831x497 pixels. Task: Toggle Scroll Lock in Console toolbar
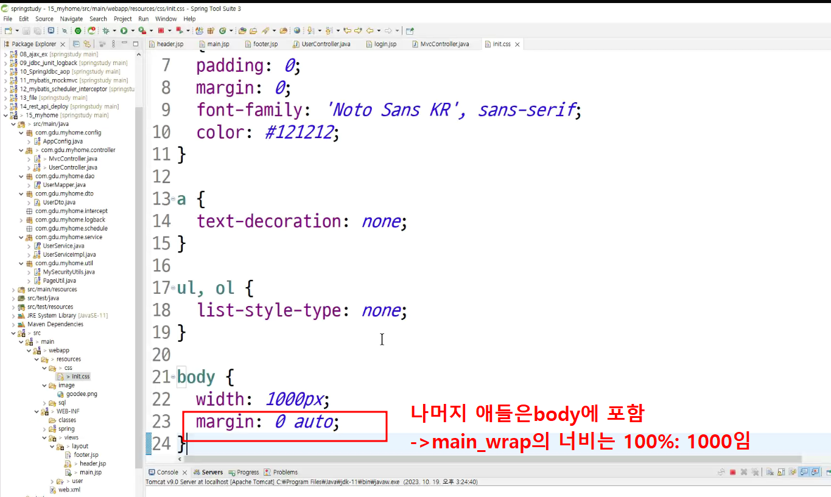[x=780, y=472]
